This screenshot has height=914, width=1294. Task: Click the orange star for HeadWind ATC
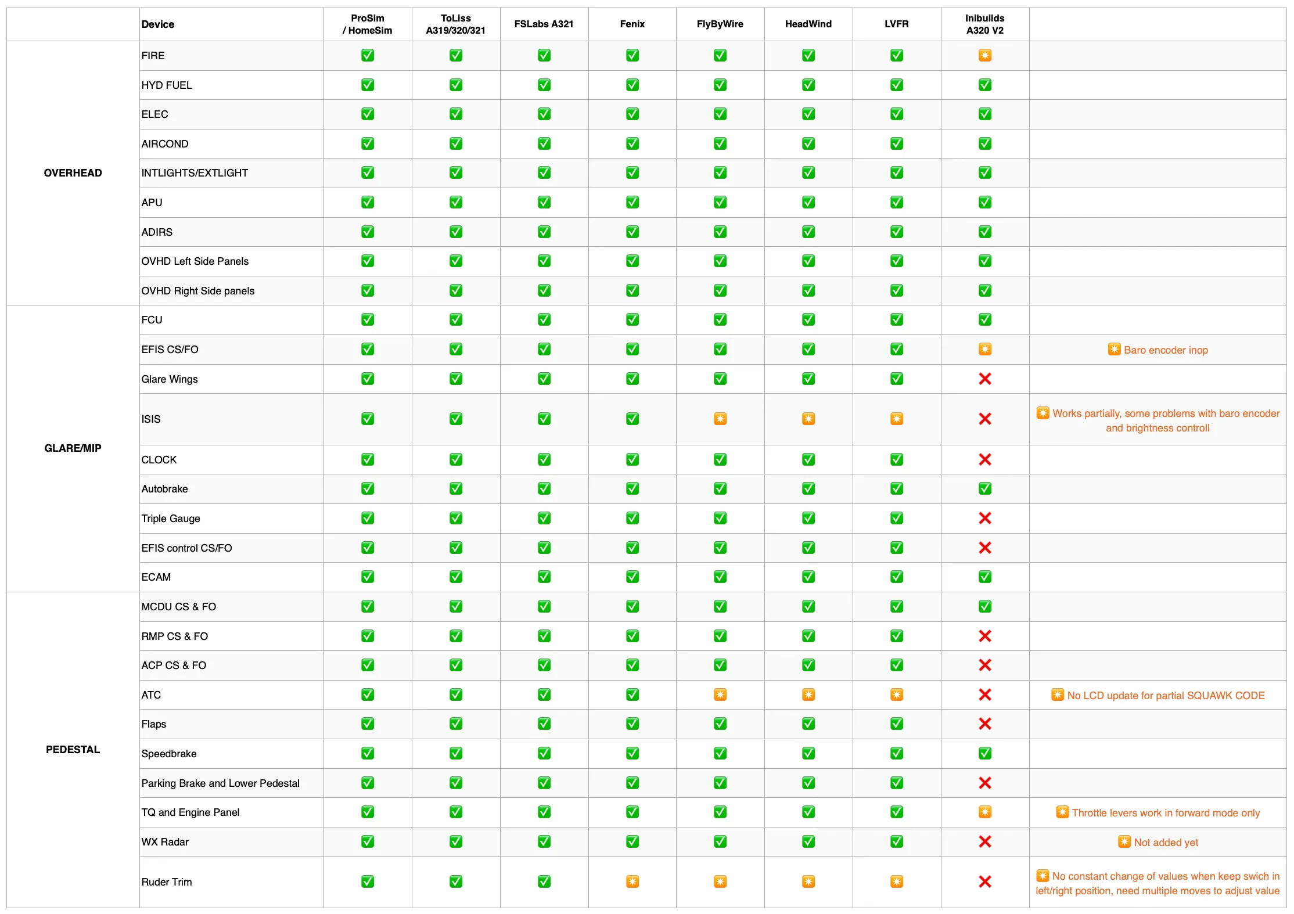click(x=808, y=695)
